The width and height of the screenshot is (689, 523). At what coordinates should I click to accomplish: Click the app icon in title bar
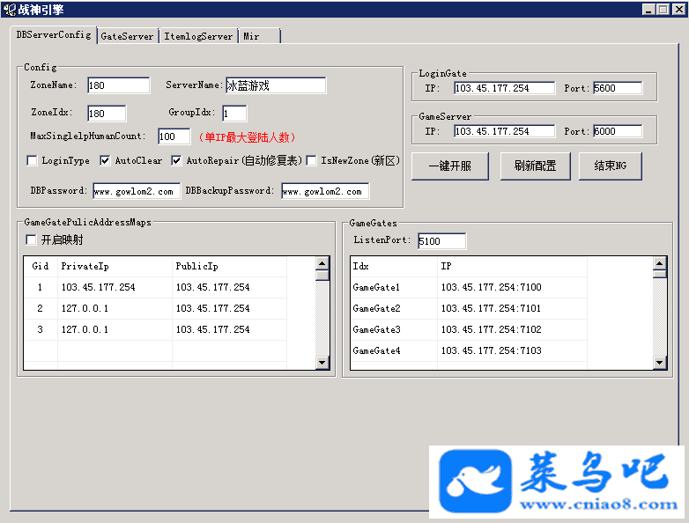(x=9, y=9)
